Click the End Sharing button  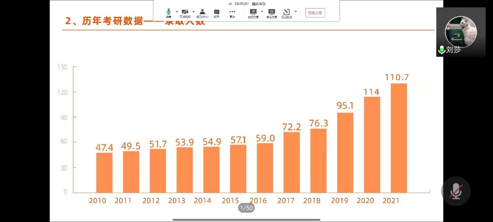pos(315,13)
